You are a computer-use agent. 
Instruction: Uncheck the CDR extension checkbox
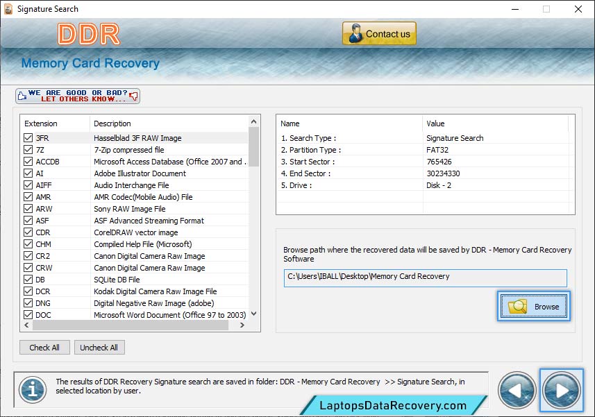(28, 232)
